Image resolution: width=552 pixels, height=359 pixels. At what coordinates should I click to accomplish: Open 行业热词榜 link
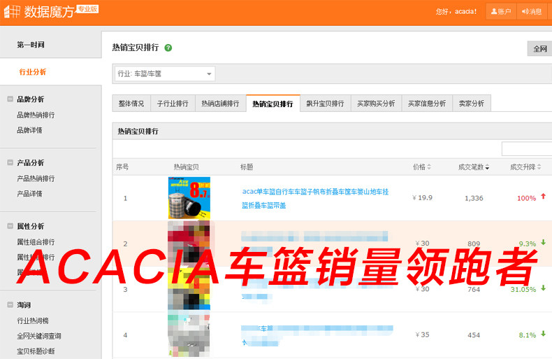33,321
